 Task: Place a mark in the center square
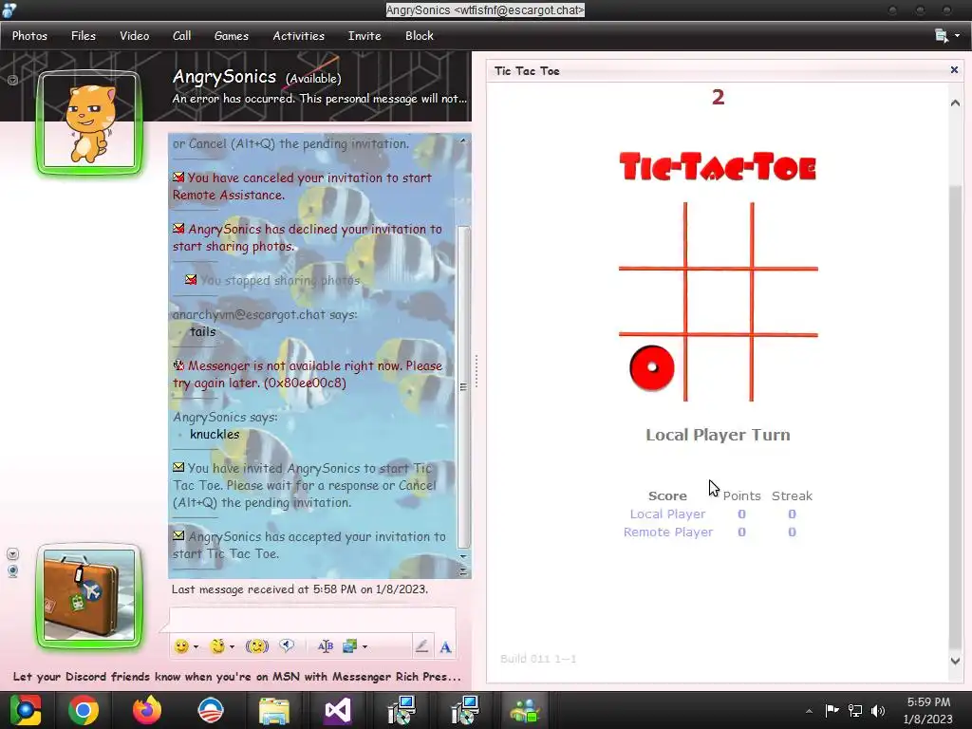[x=719, y=301]
